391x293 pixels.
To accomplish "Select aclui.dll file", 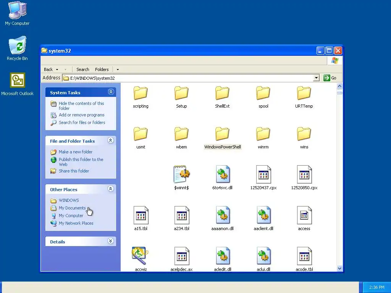I will click(x=263, y=259).
